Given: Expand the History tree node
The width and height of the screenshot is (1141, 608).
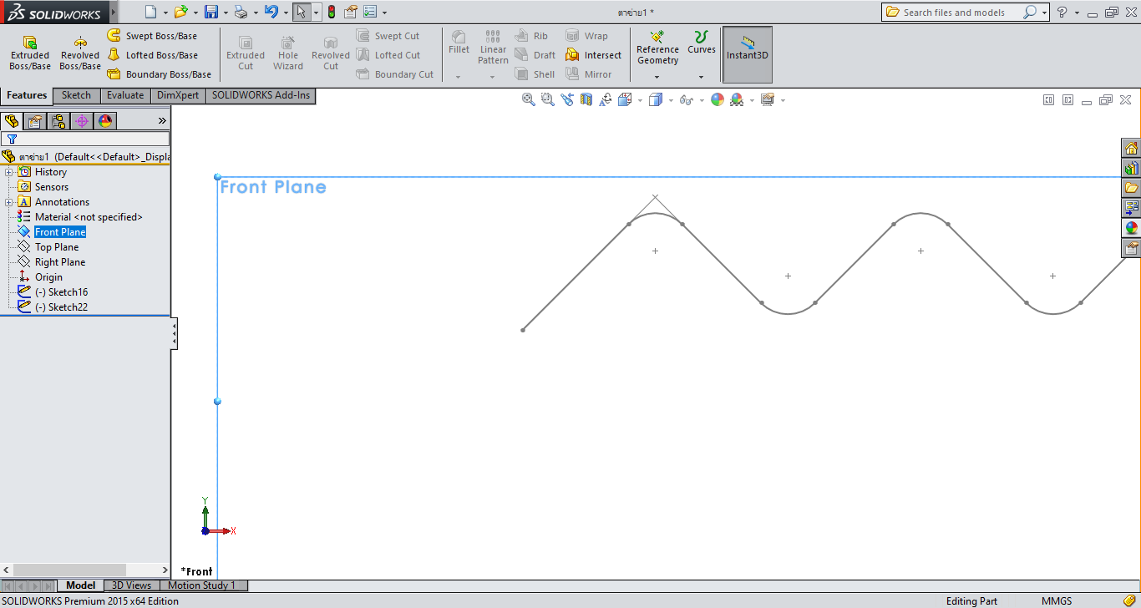Looking at the screenshot, I should tap(9, 172).
